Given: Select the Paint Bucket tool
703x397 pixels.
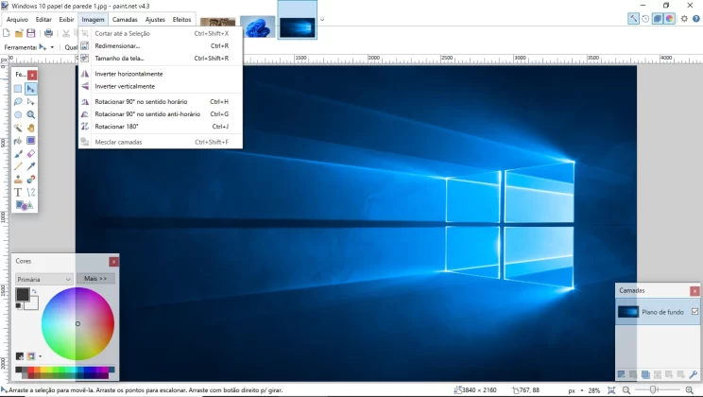Looking at the screenshot, I should 18,141.
